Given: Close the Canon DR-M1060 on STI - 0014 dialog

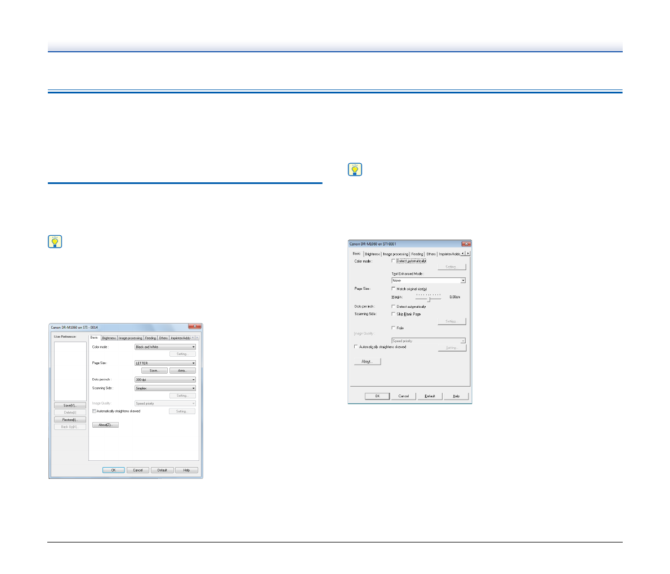Looking at the screenshot, I should tap(195, 326).
